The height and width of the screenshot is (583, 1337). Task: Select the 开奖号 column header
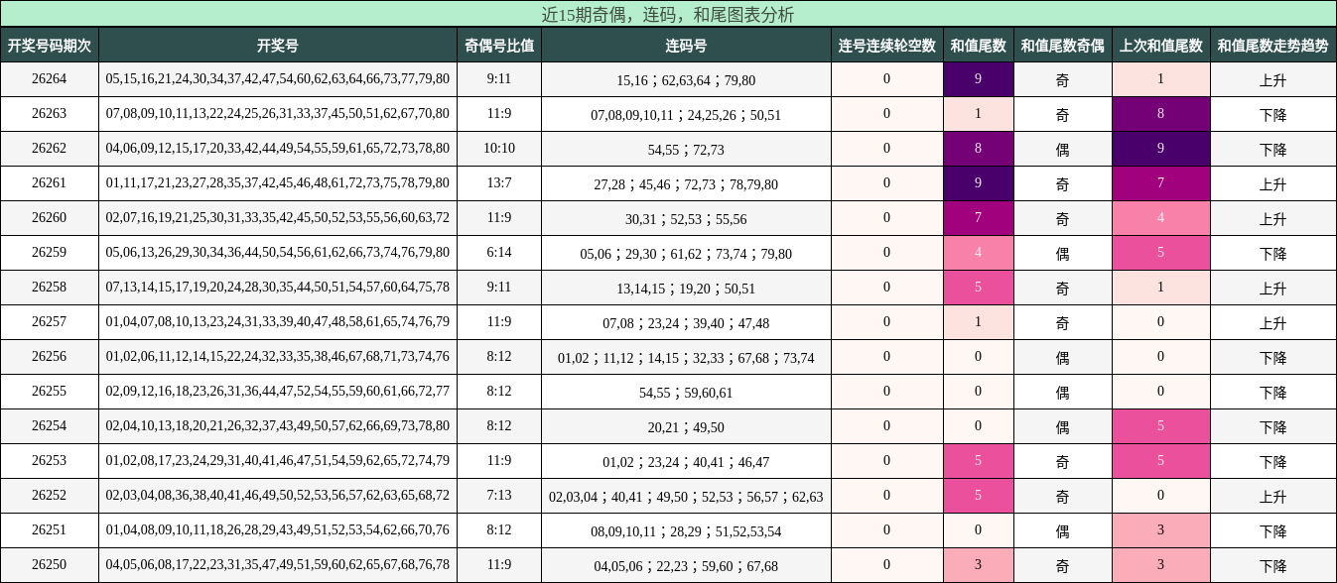coord(278,46)
